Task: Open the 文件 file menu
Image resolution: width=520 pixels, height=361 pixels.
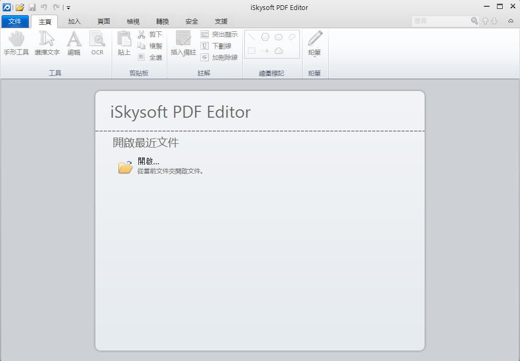Action: [x=15, y=21]
